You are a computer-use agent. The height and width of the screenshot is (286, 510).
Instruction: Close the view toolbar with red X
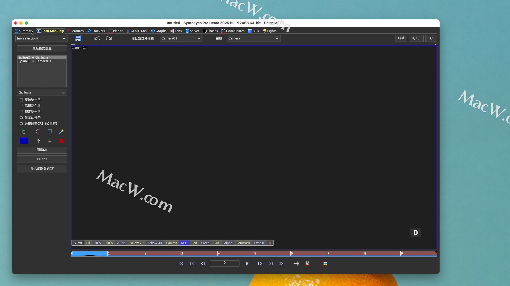click(x=270, y=243)
